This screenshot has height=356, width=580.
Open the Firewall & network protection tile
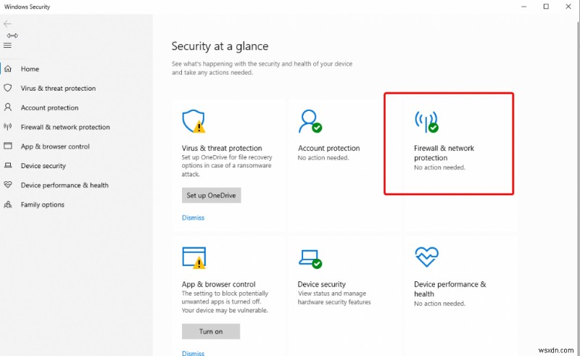tap(448, 143)
